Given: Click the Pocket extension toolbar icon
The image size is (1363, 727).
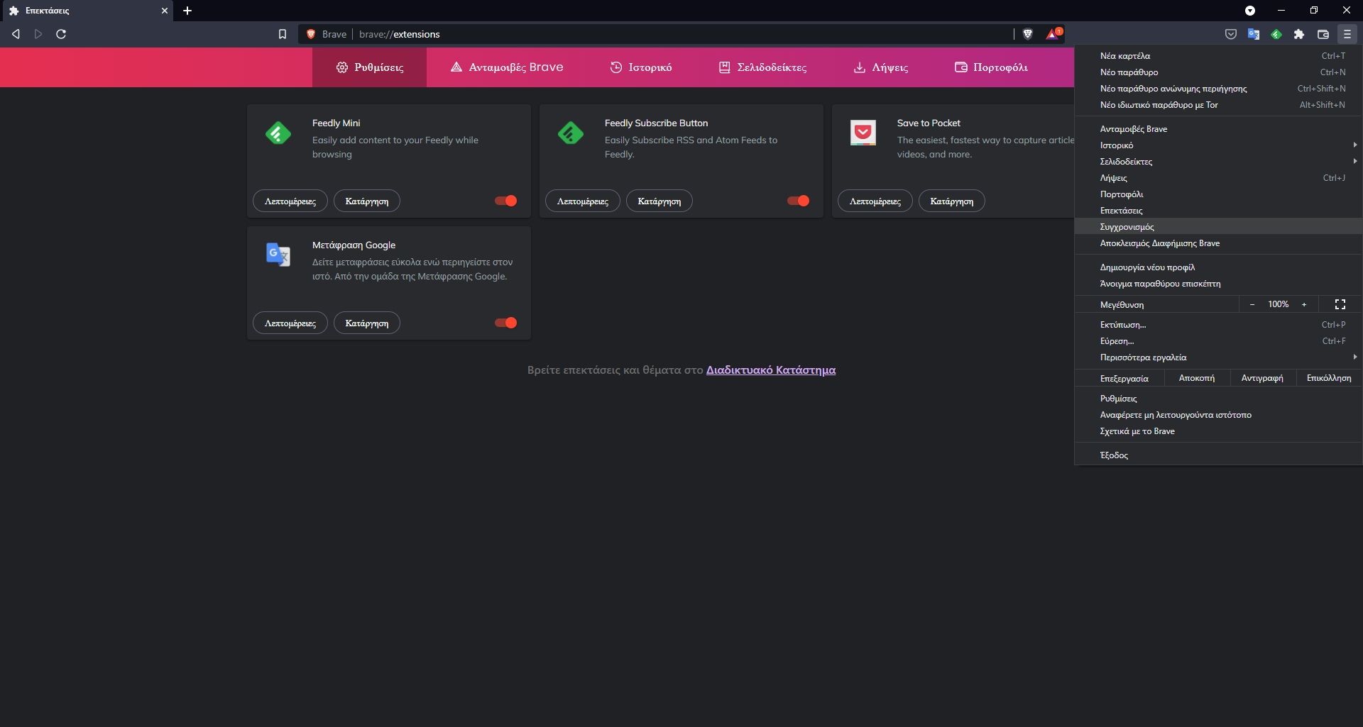Looking at the screenshot, I should click(1231, 34).
